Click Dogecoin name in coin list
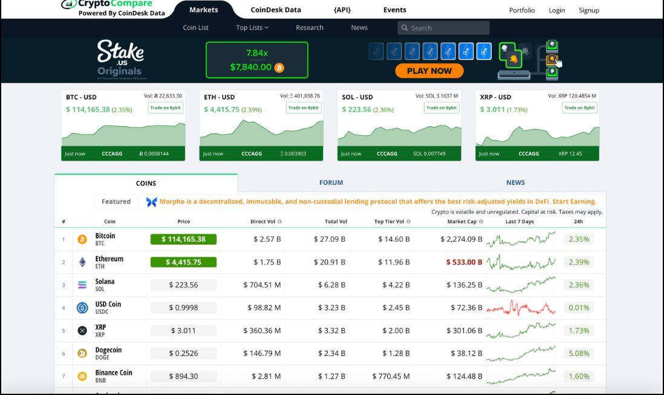The image size is (664, 395). tap(108, 350)
